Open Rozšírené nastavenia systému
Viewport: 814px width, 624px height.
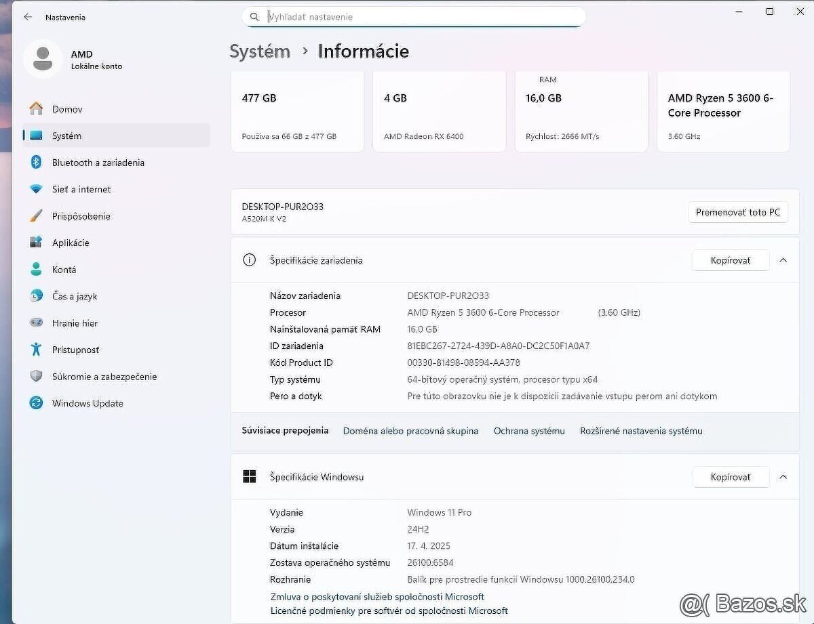[x=640, y=431]
